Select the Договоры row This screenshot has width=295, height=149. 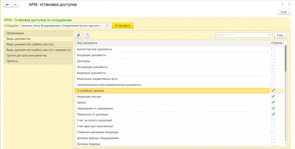coord(180,61)
